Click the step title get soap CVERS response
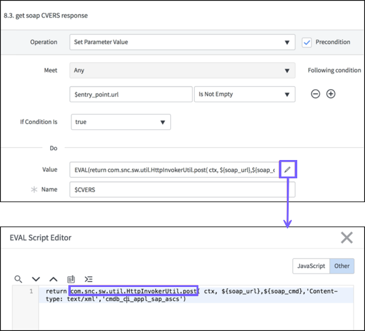 pyautogui.click(x=46, y=16)
